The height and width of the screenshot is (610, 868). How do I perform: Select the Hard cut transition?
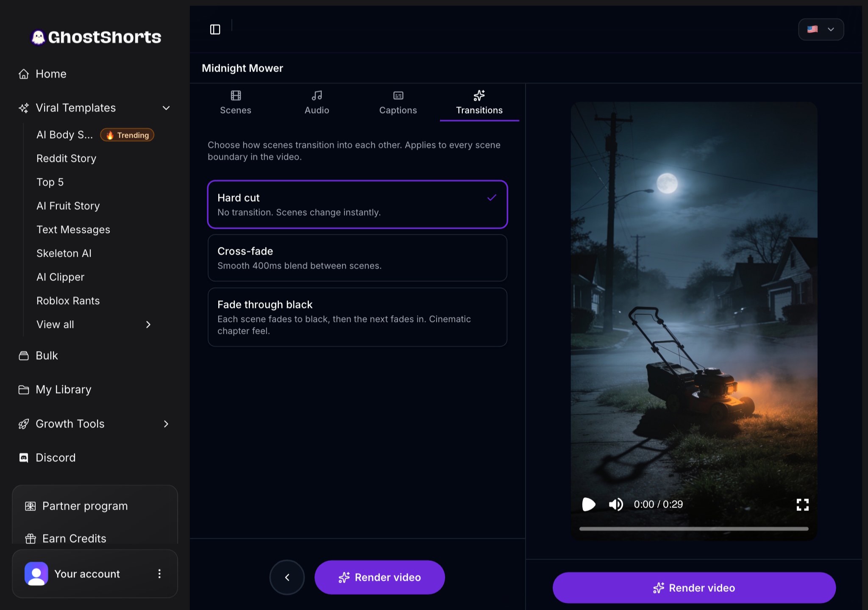click(357, 205)
